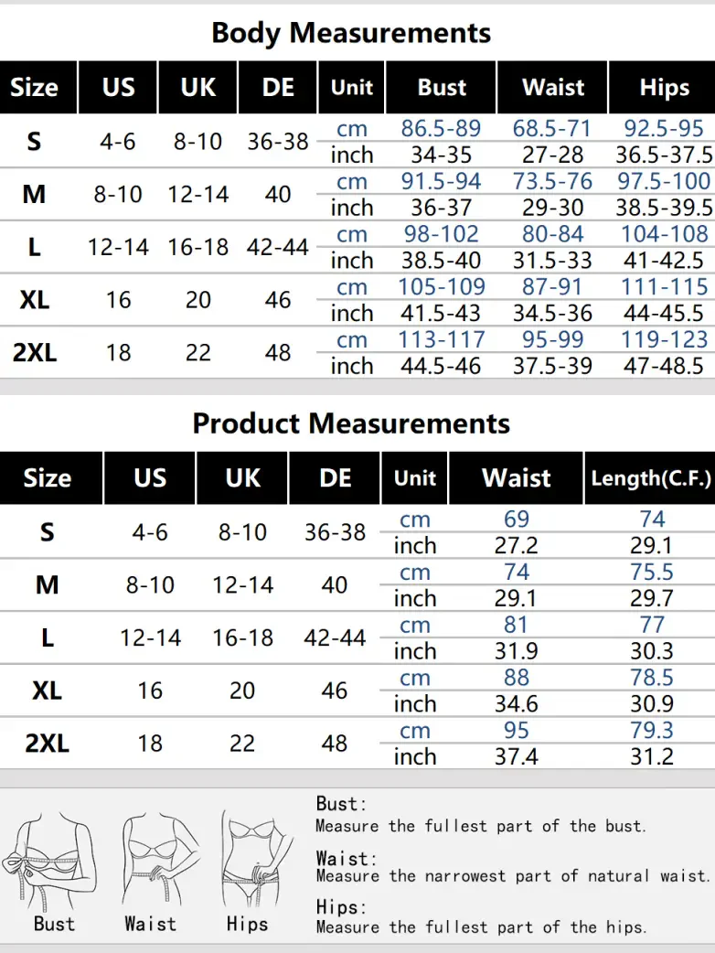Click the 37.4 inch waist value
This screenshot has height=953, width=715.
coord(516,756)
